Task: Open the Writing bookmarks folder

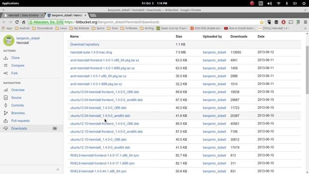Action: [147, 29]
